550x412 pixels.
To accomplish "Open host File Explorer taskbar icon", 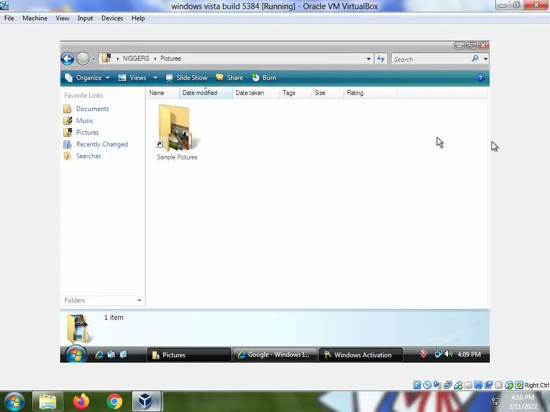I will coord(48,401).
